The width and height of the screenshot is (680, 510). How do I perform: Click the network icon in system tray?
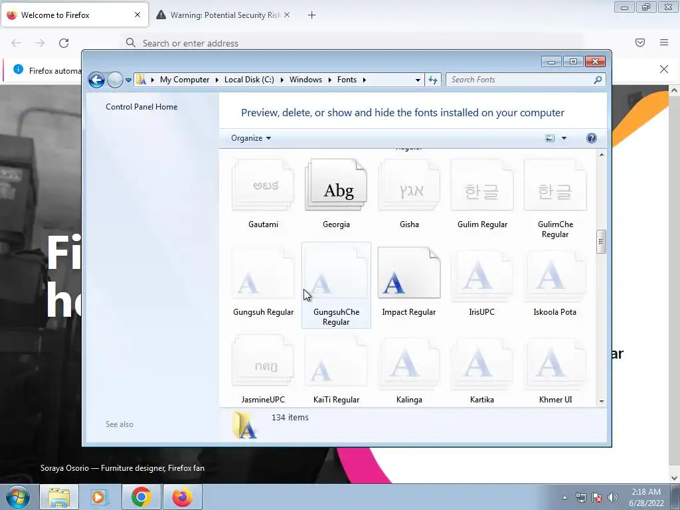click(x=580, y=497)
